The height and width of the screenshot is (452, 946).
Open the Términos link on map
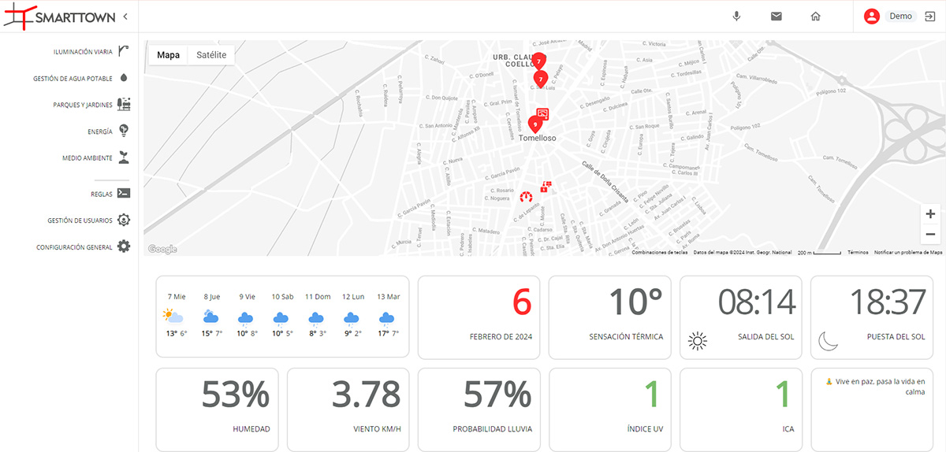tap(858, 252)
